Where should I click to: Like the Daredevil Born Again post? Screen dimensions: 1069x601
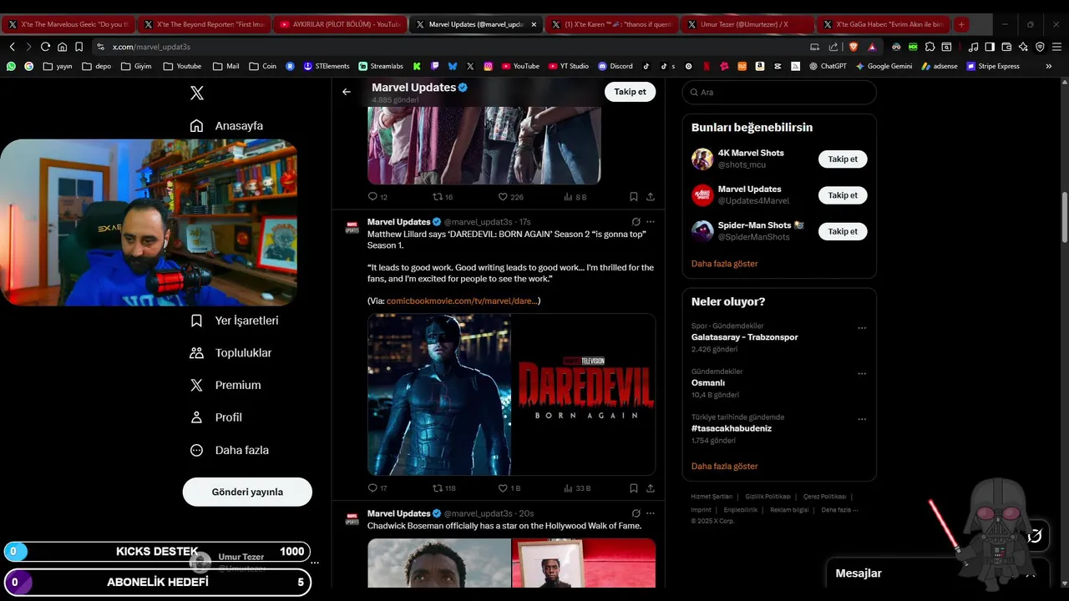point(509,488)
